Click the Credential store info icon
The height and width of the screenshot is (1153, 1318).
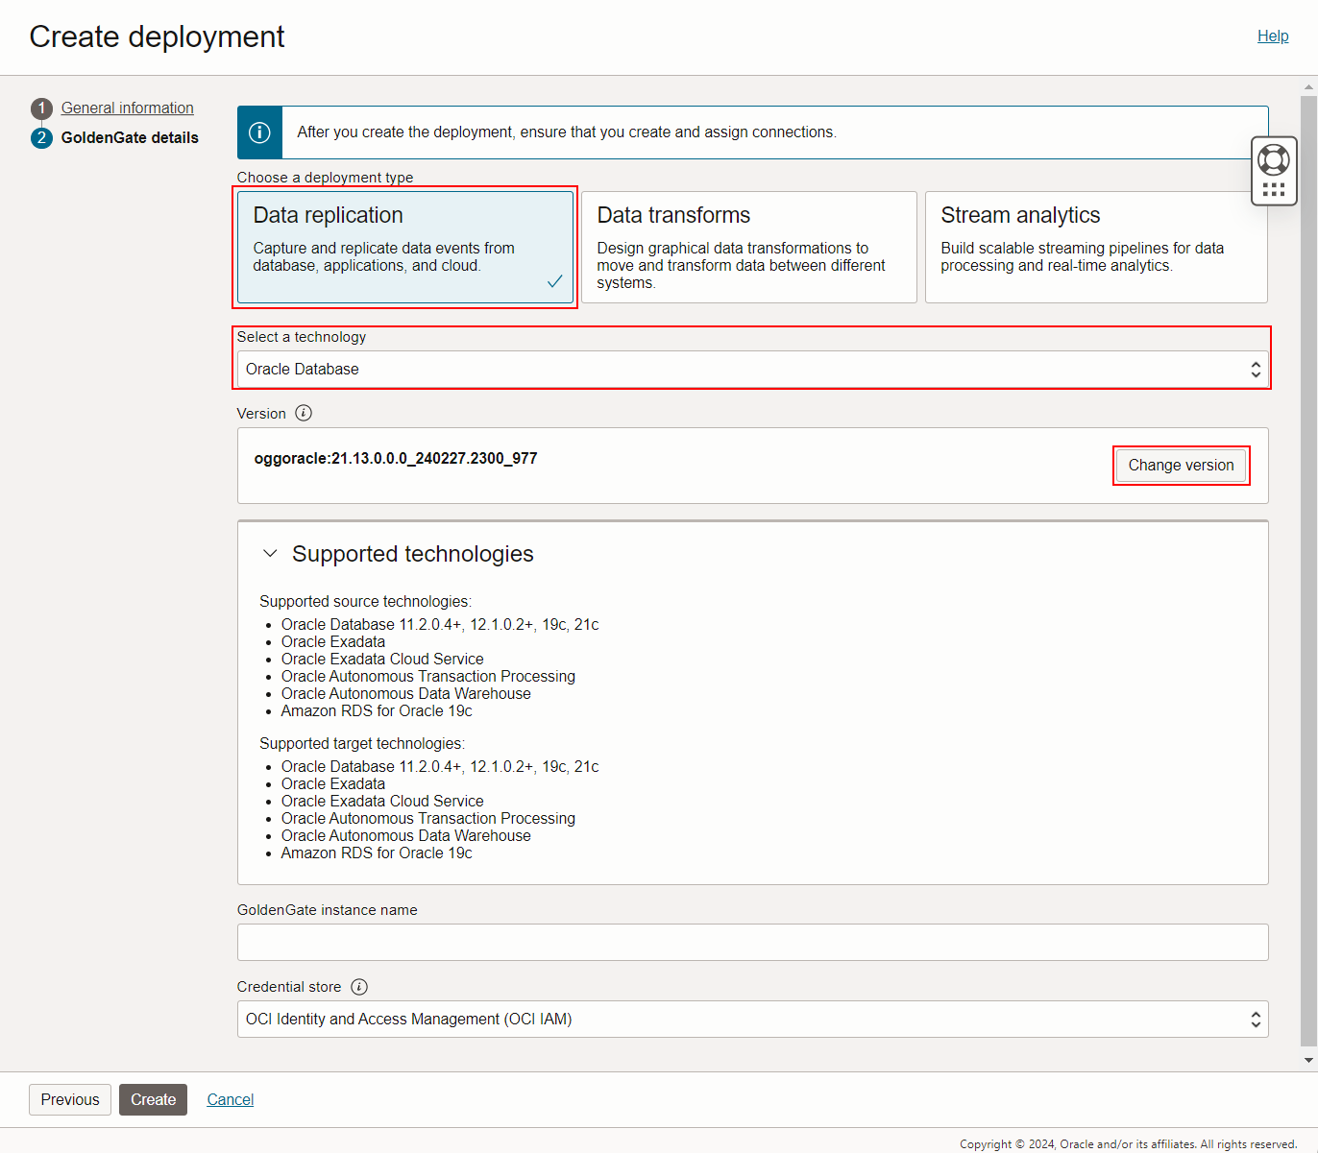(x=358, y=986)
